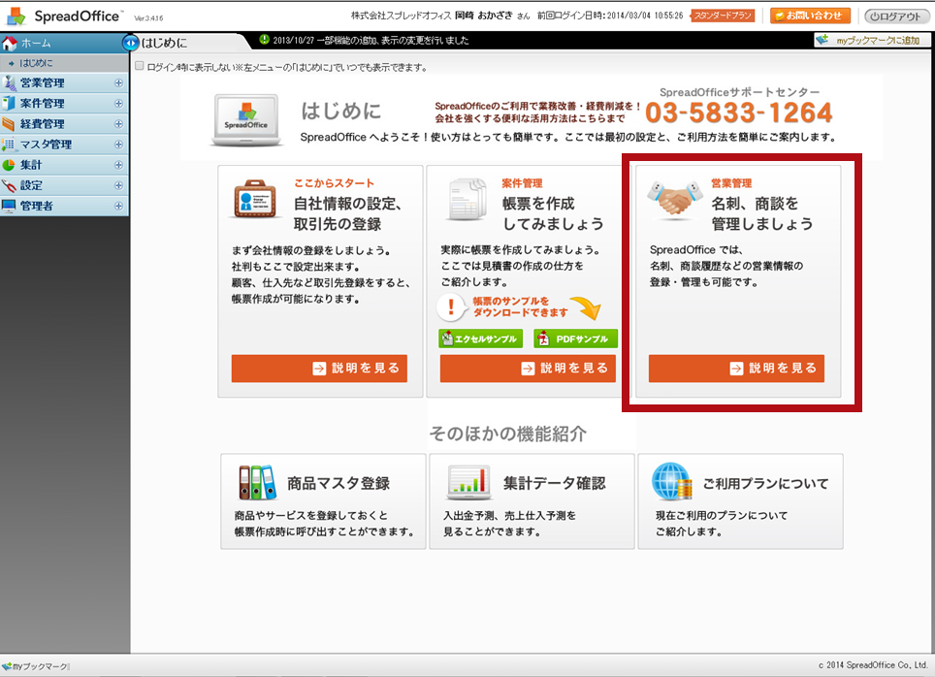The height and width of the screenshot is (677, 935).
Task: Click the 設定 menu label
Action: (x=31, y=185)
